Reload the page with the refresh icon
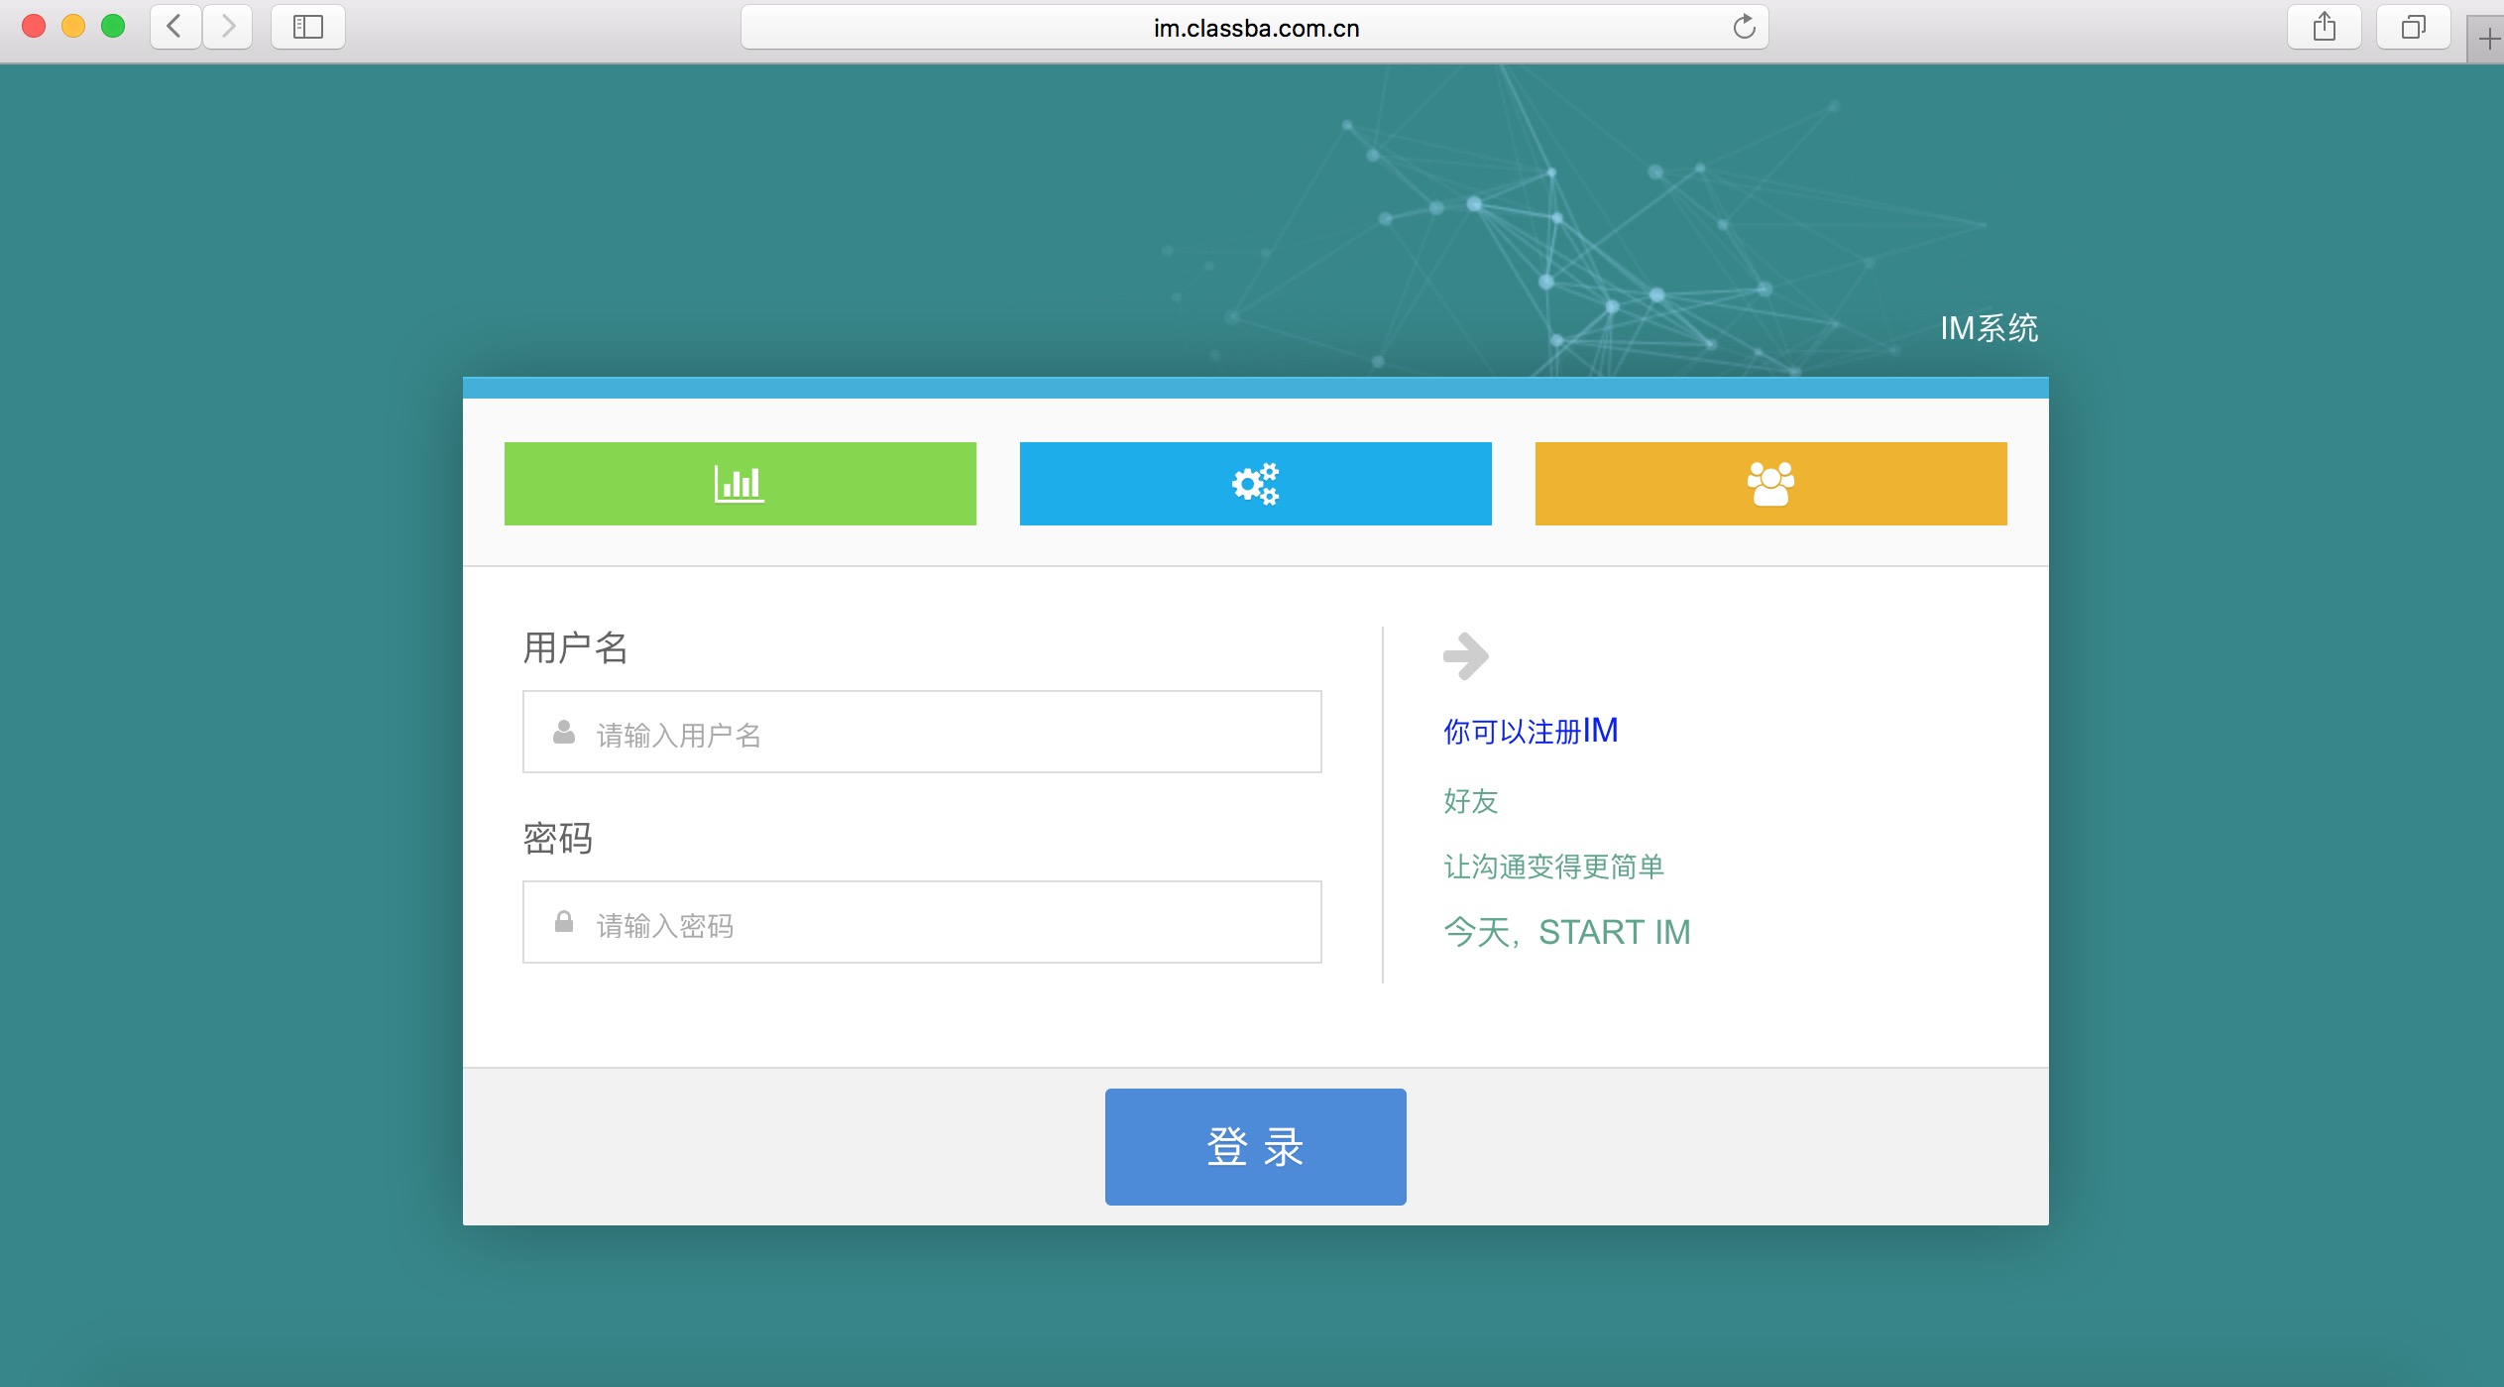Screen dimensions: 2504x1387 pyautogui.click(x=1744, y=28)
